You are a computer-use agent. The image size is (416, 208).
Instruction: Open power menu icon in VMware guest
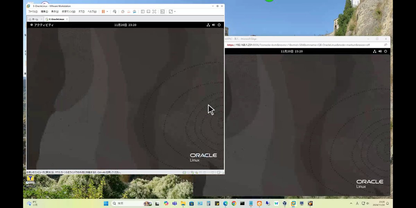coord(219,25)
